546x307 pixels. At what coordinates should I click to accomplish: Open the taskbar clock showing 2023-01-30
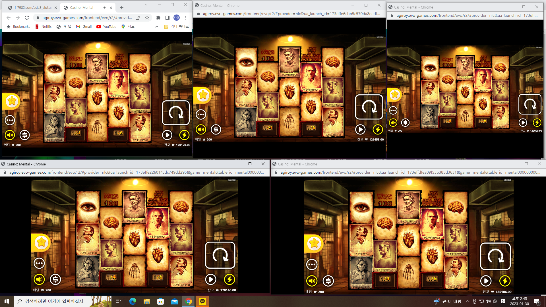coord(520,301)
